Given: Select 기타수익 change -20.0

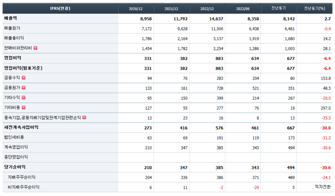Looking at the screenshot, I should 326,98.
